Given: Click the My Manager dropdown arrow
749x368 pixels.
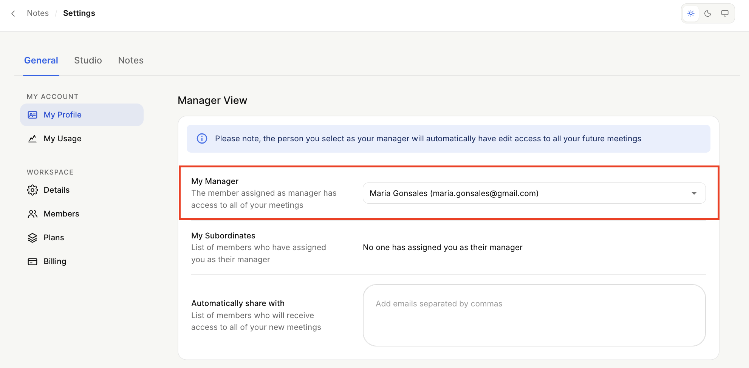Looking at the screenshot, I should pyautogui.click(x=694, y=193).
